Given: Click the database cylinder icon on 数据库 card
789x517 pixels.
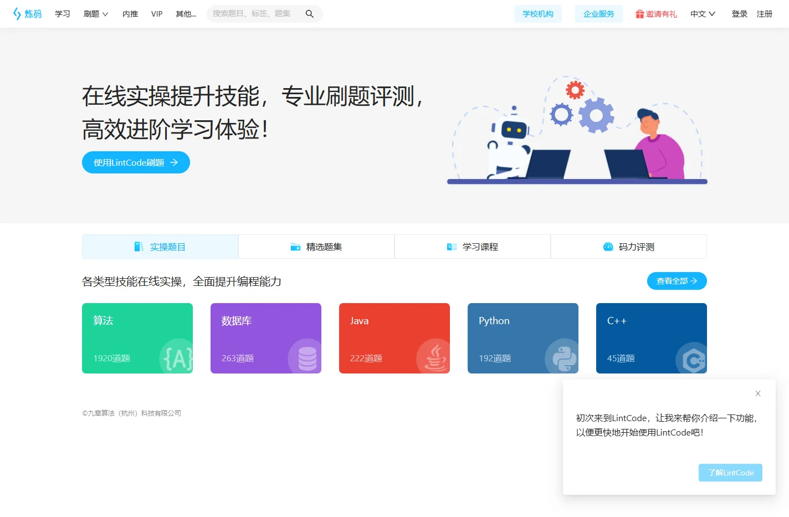Looking at the screenshot, I should [x=306, y=357].
